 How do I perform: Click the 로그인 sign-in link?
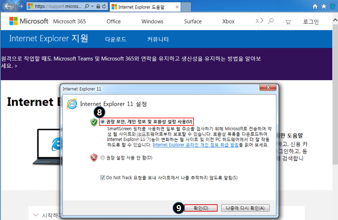[310, 22]
